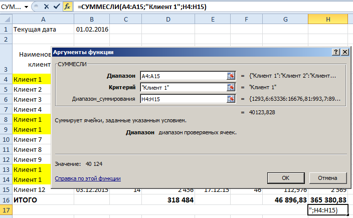
Task: Confirm formula with the checkmark icon
Action: coord(57,7)
